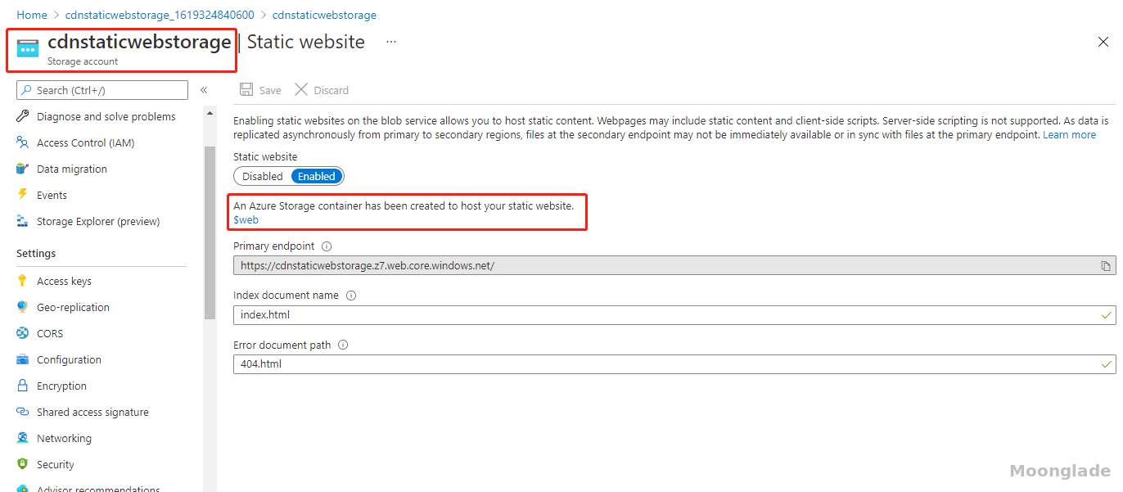The image size is (1123, 492).
Task: Discard the static website changes
Action: 322,90
